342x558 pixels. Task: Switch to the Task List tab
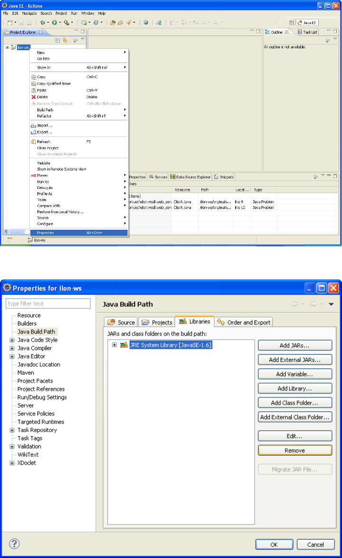(x=307, y=32)
